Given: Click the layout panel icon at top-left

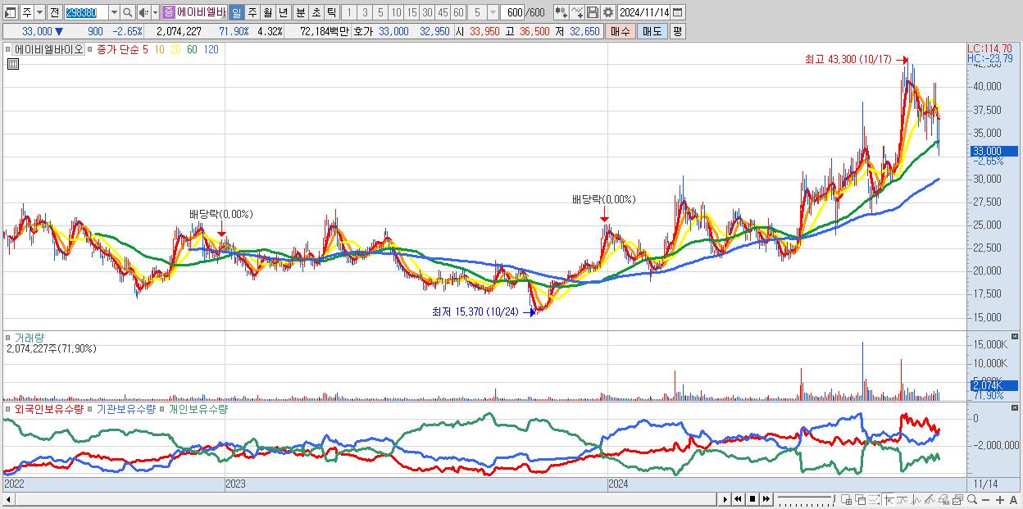Looking at the screenshot, I should point(11,12).
